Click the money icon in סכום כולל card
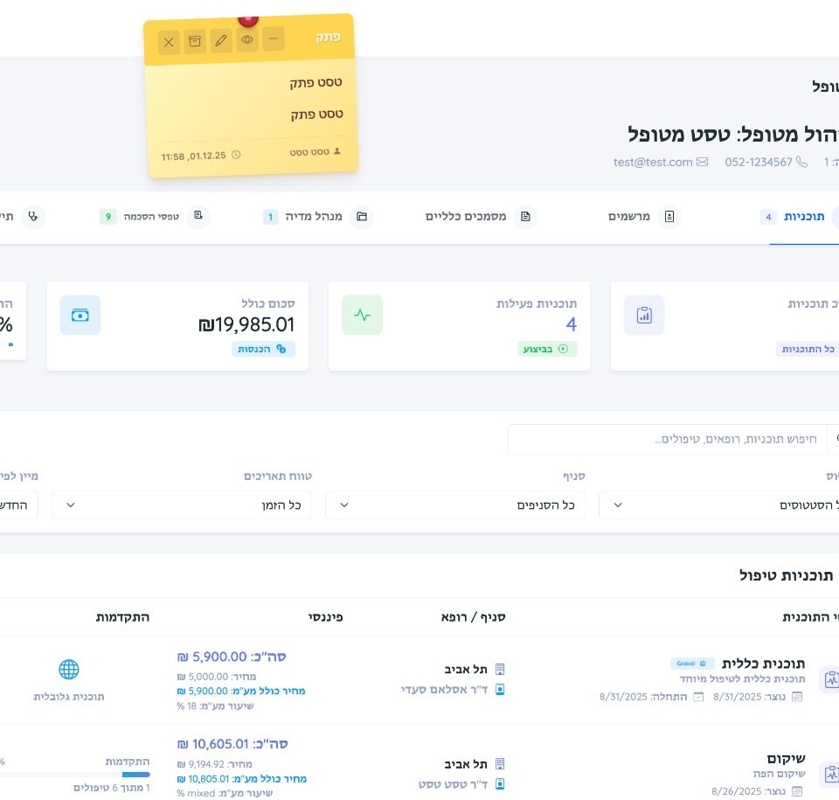The image size is (839, 800). [80, 315]
